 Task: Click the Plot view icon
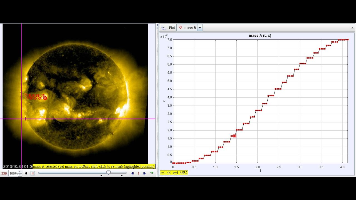coord(164,27)
